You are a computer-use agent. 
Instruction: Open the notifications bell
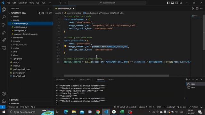coord(201,107)
